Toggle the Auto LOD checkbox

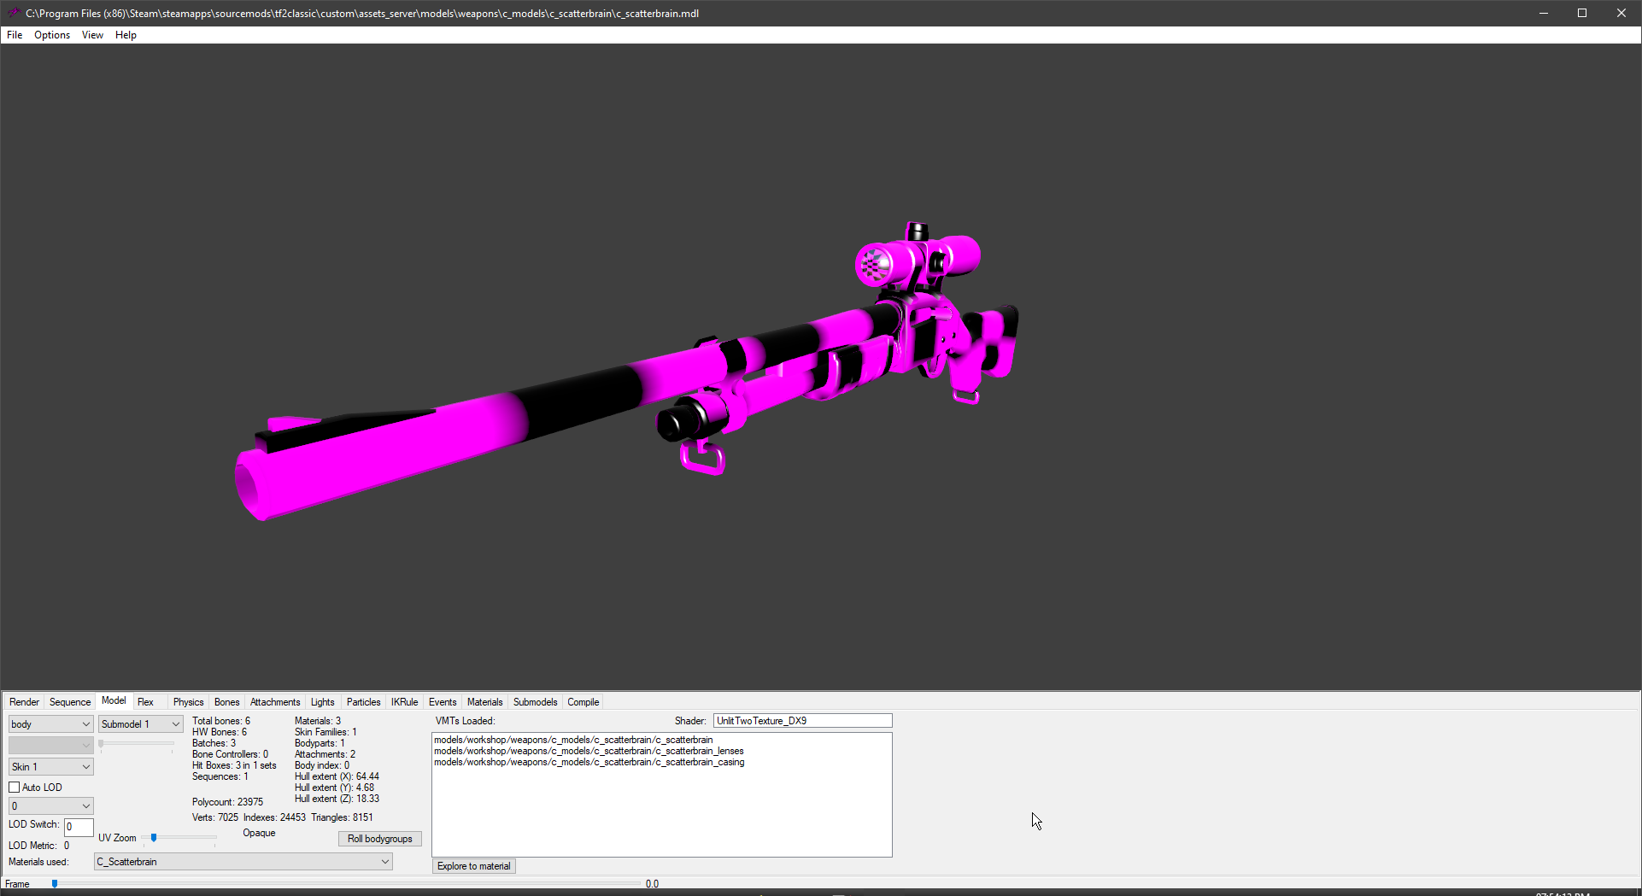pos(15,788)
